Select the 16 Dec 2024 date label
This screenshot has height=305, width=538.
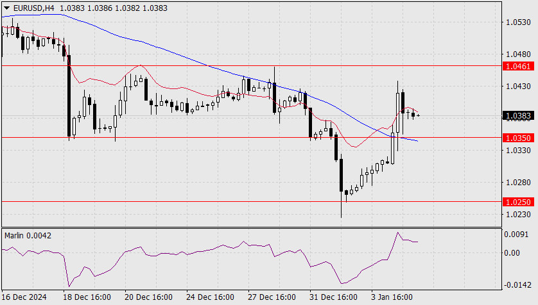click(x=24, y=297)
